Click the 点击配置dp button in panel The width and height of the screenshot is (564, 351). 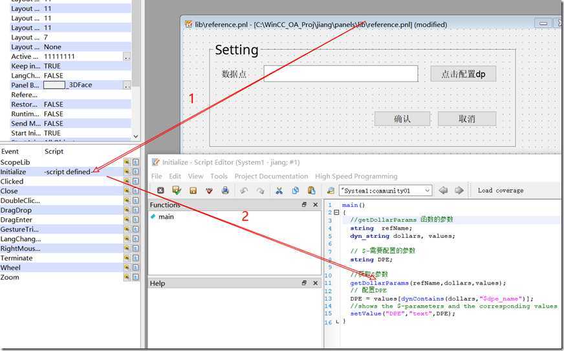[463, 74]
